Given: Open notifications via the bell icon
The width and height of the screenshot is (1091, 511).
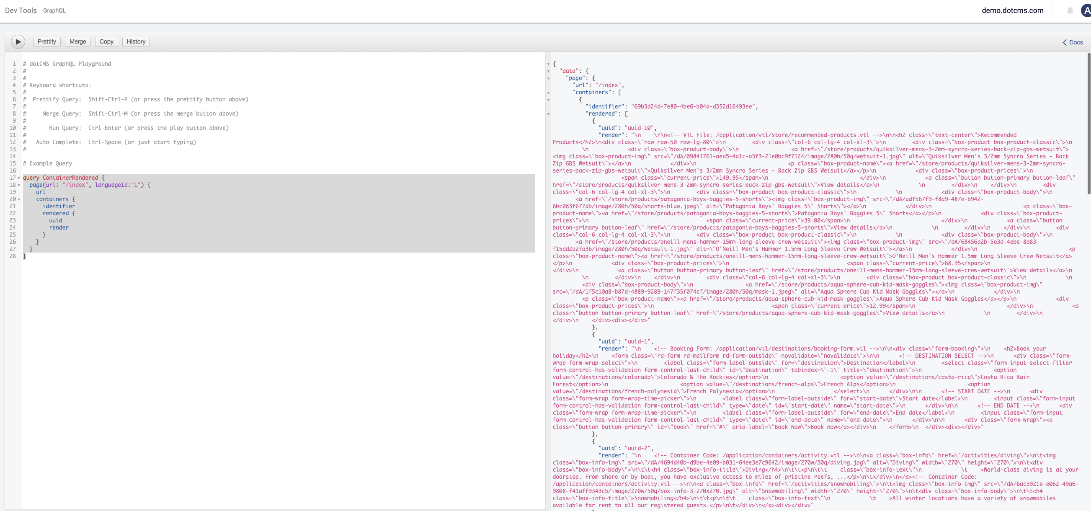Looking at the screenshot, I should pyautogui.click(x=1070, y=10).
